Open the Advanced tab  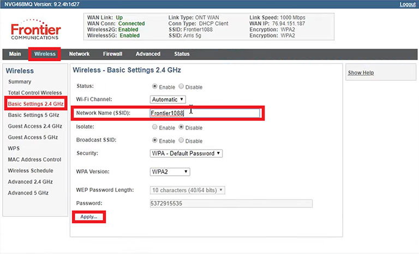148,54
